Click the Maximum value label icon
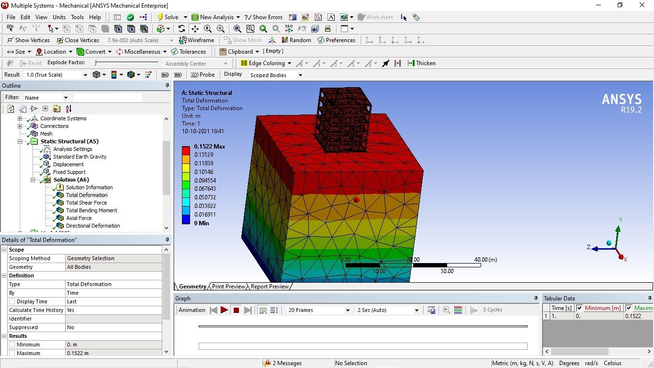654x368 pixels. coord(165,75)
